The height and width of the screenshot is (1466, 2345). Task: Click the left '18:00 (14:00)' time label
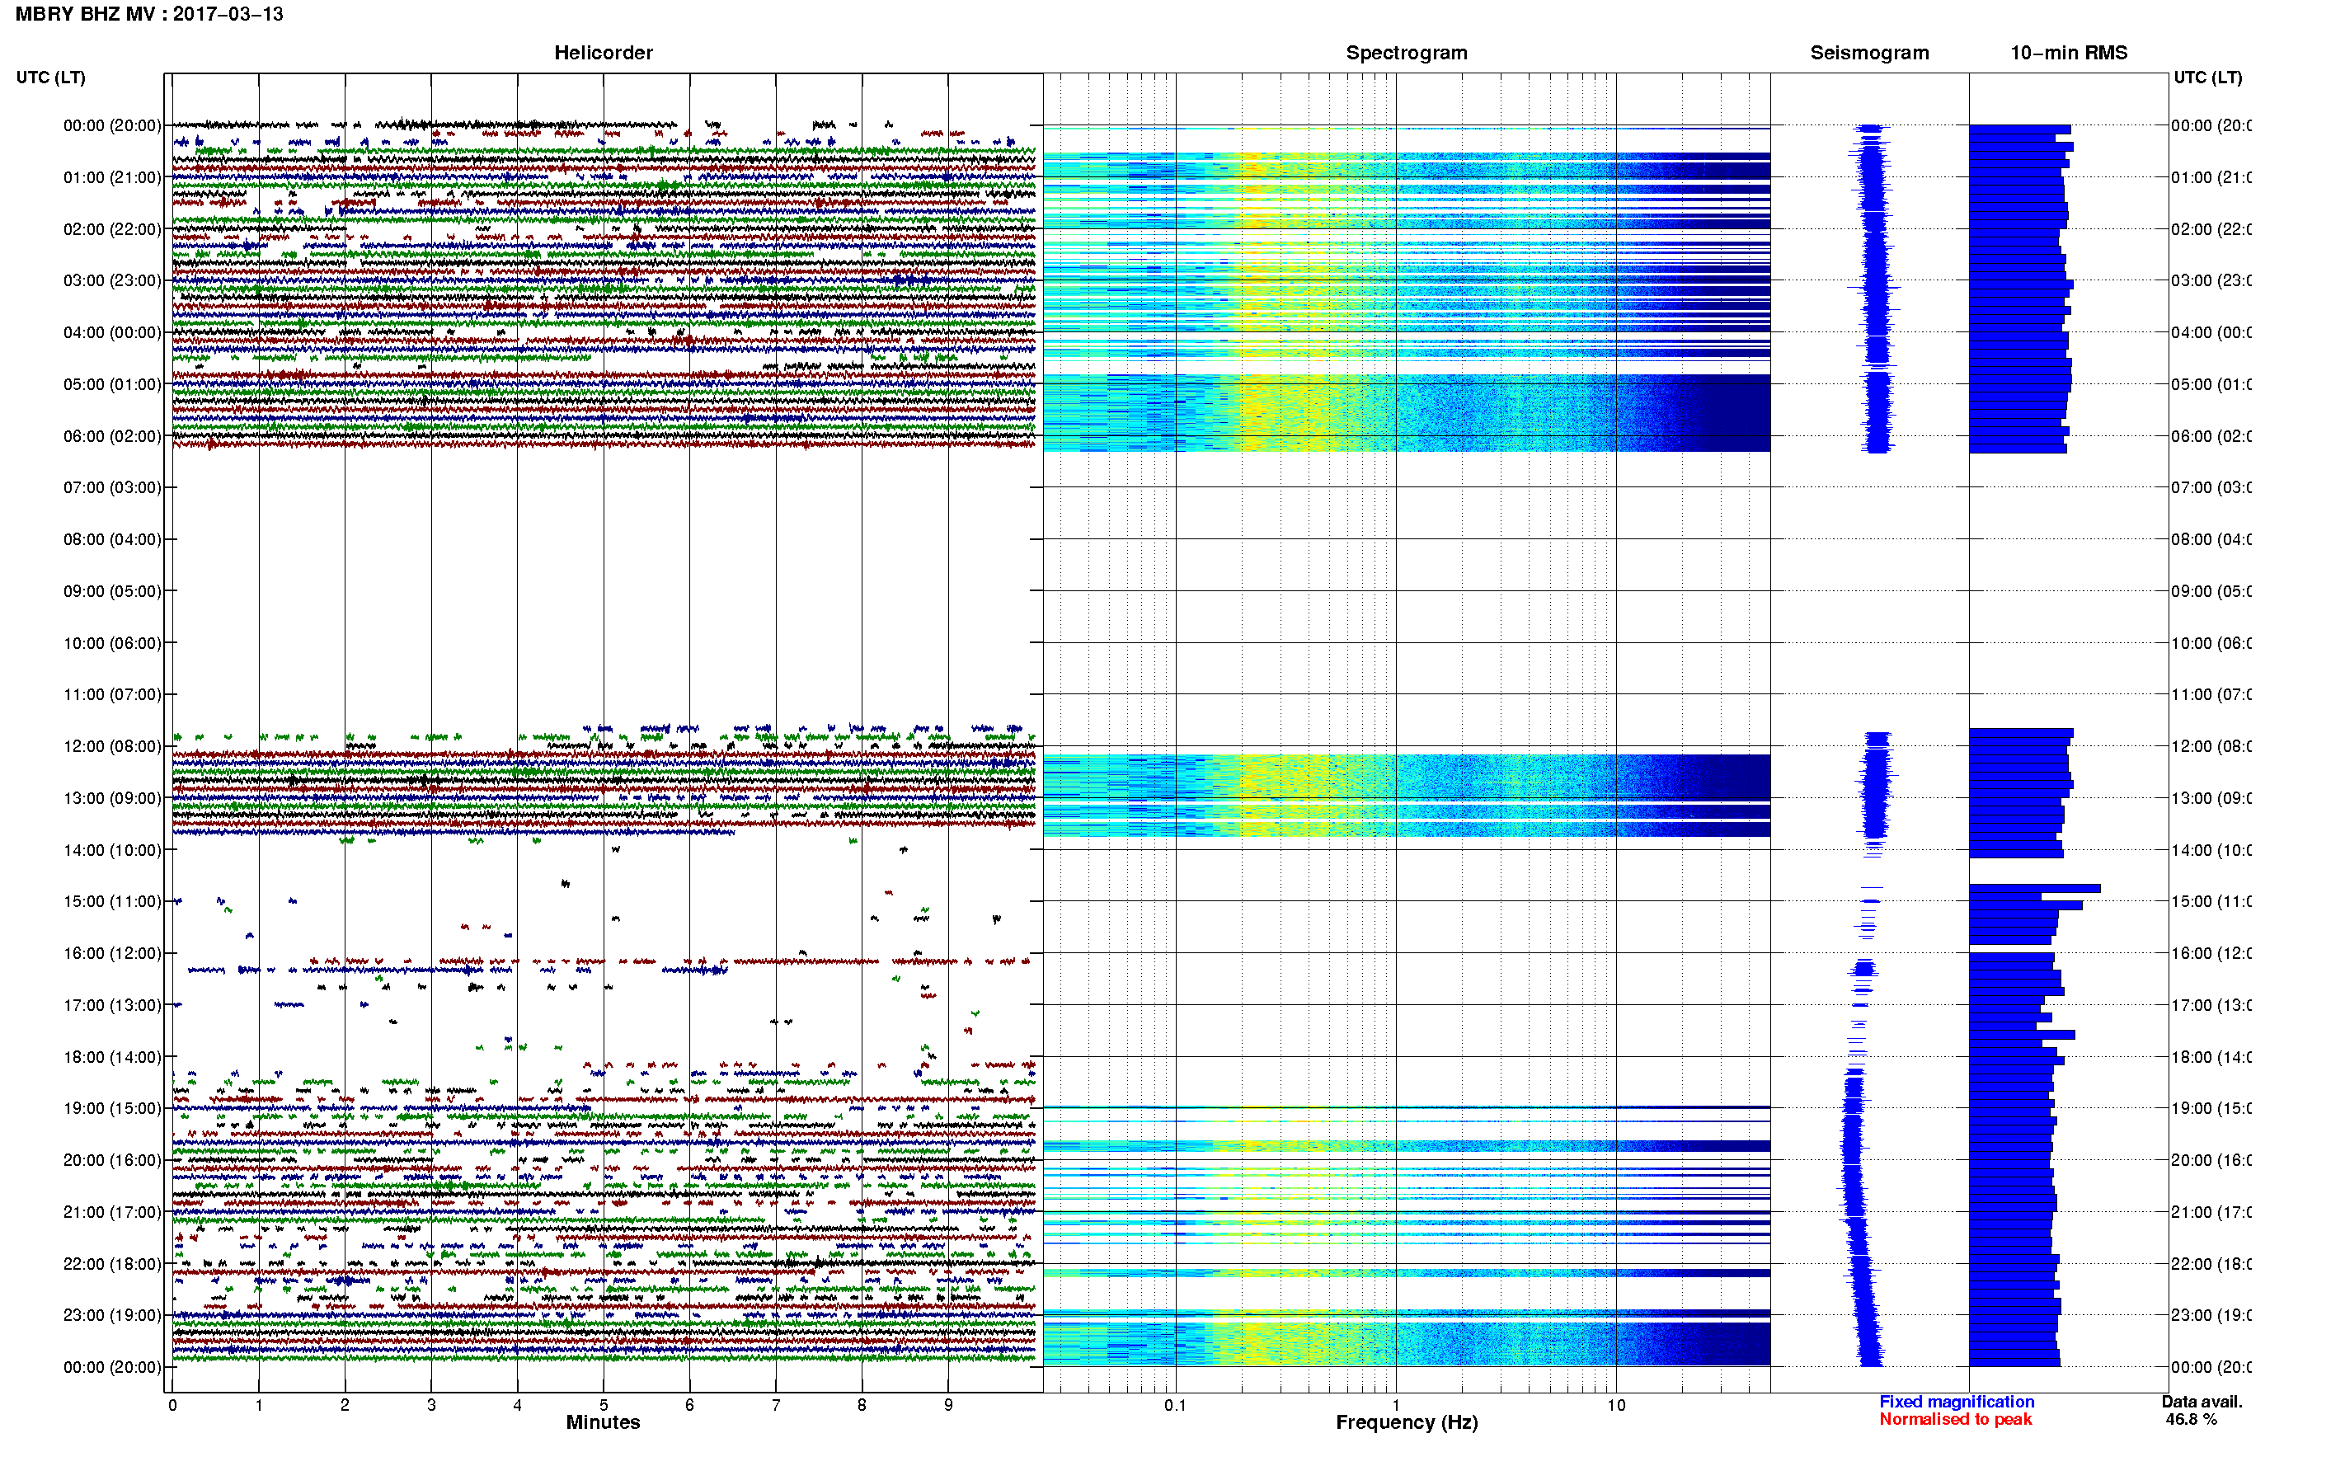112,1057
